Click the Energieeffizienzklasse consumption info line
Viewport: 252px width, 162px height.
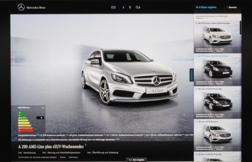point(106,135)
